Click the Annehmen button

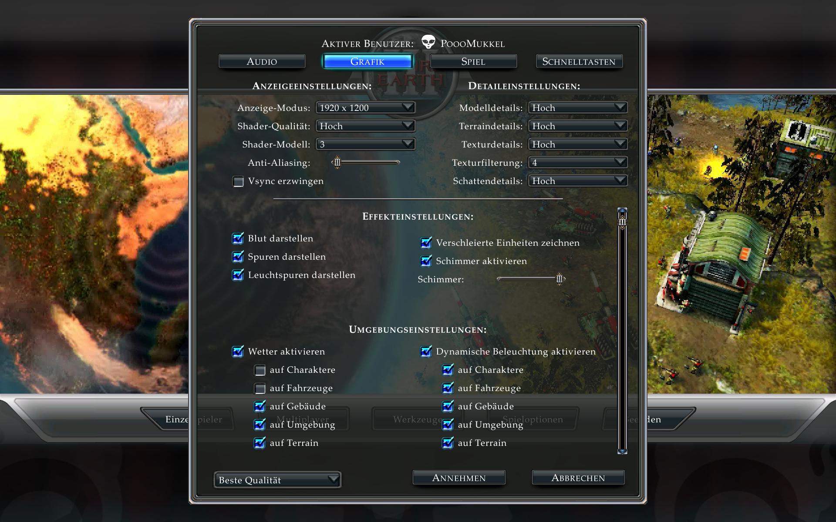coord(459,478)
